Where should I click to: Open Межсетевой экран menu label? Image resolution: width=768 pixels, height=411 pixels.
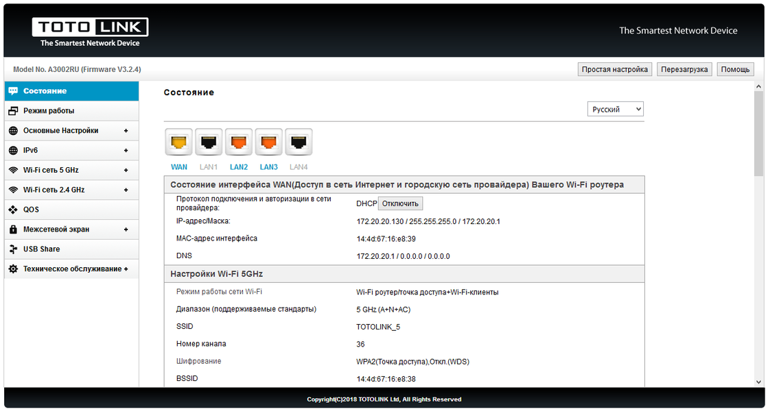click(x=56, y=229)
